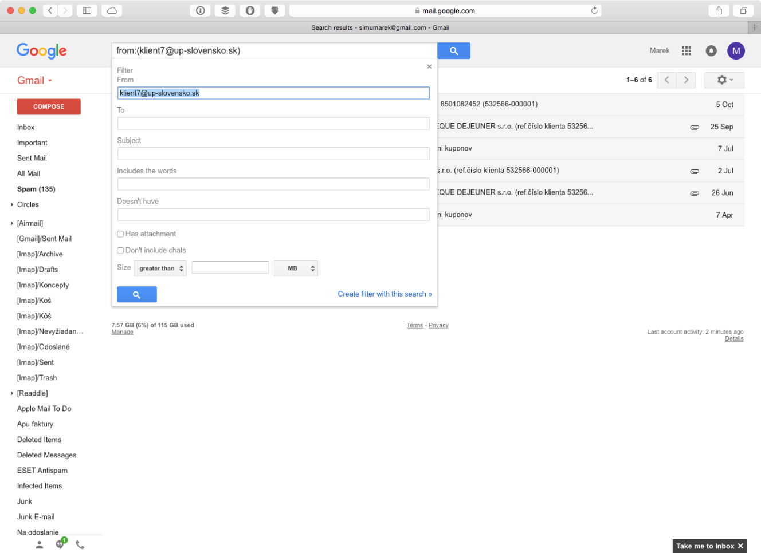Click the COMPOSE button
The width and height of the screenshot is (761, 553).
coord(49,106)
